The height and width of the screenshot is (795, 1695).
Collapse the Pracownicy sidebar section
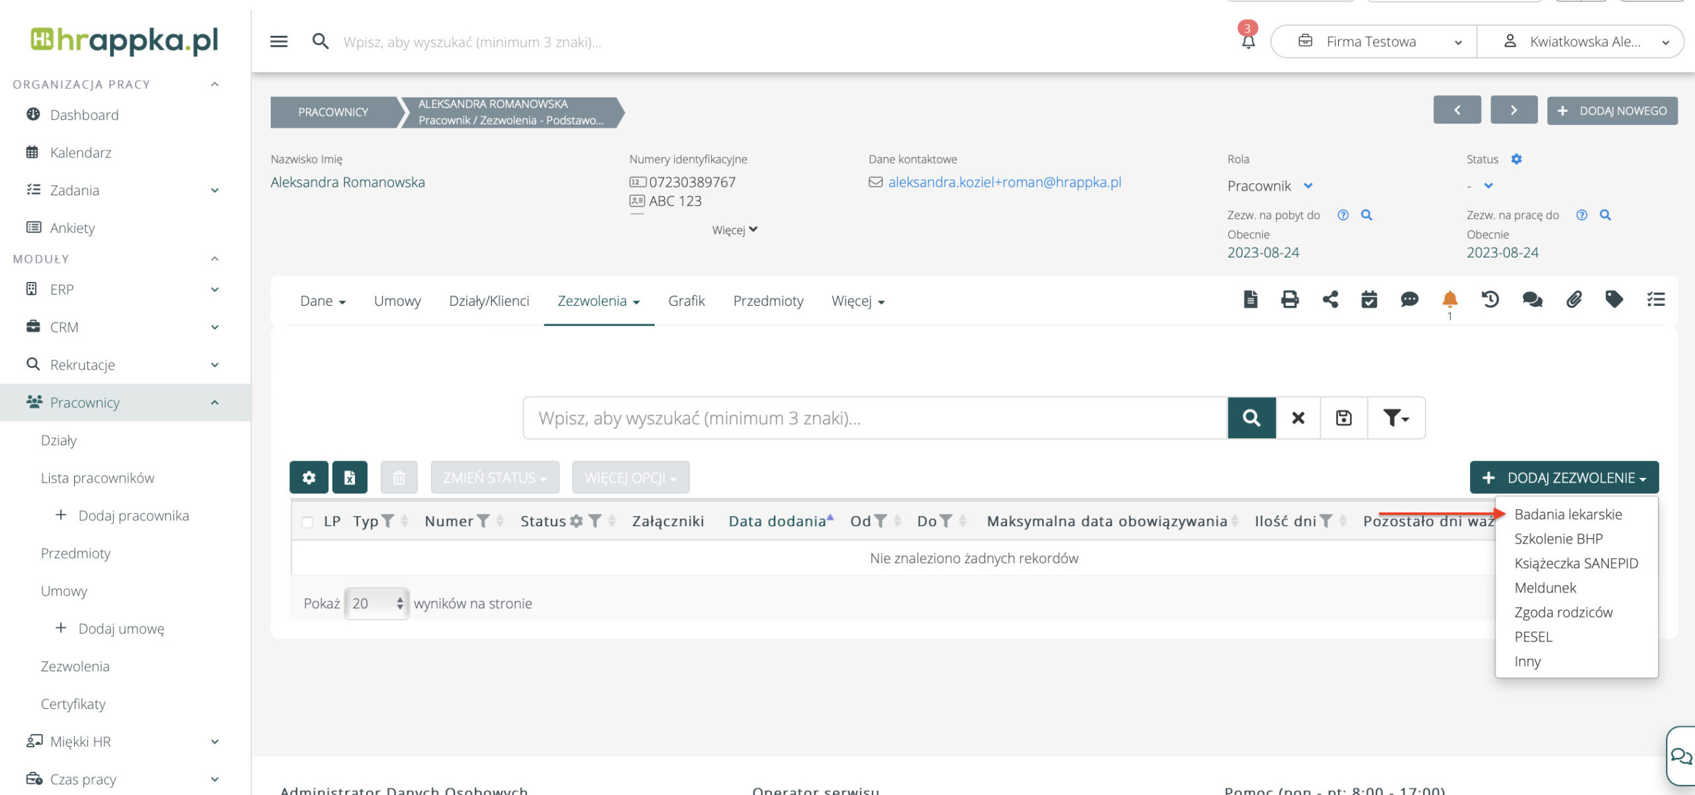[215, 402]
